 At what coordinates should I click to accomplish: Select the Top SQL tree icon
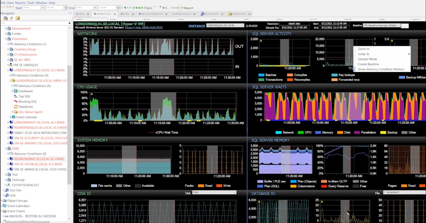[x=16, y=96]
